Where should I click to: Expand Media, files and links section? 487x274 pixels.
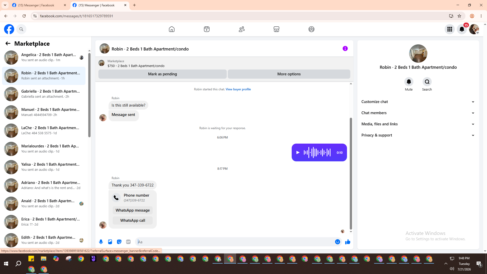click(x=418, y=124)
